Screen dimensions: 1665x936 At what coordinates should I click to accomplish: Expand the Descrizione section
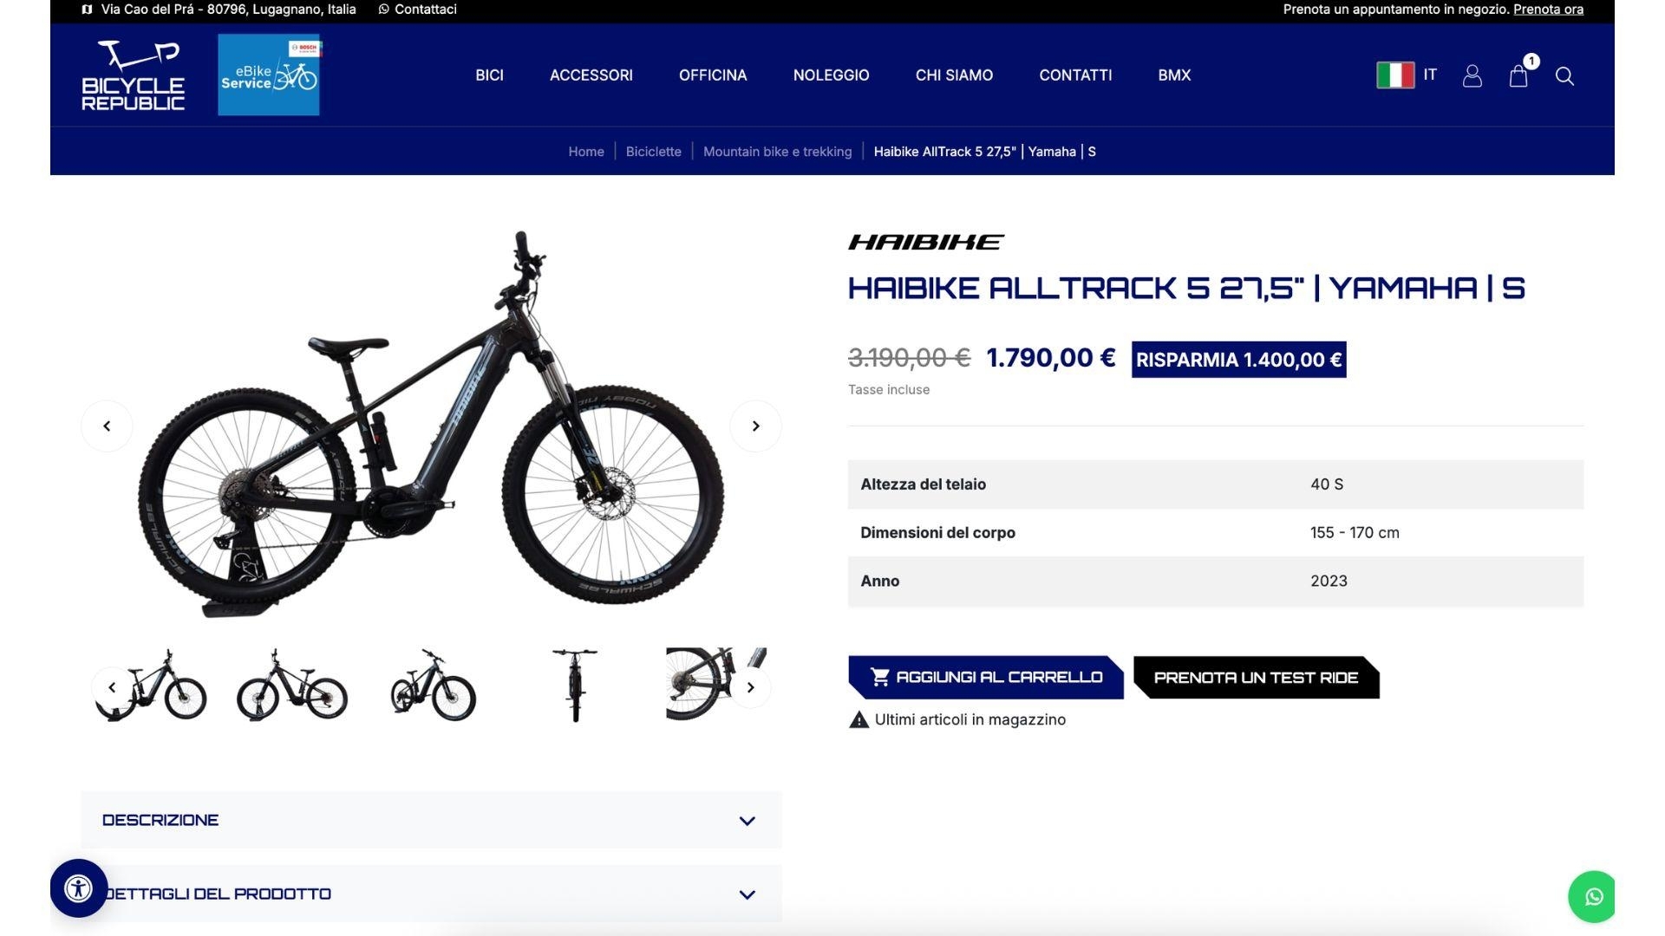431,820
